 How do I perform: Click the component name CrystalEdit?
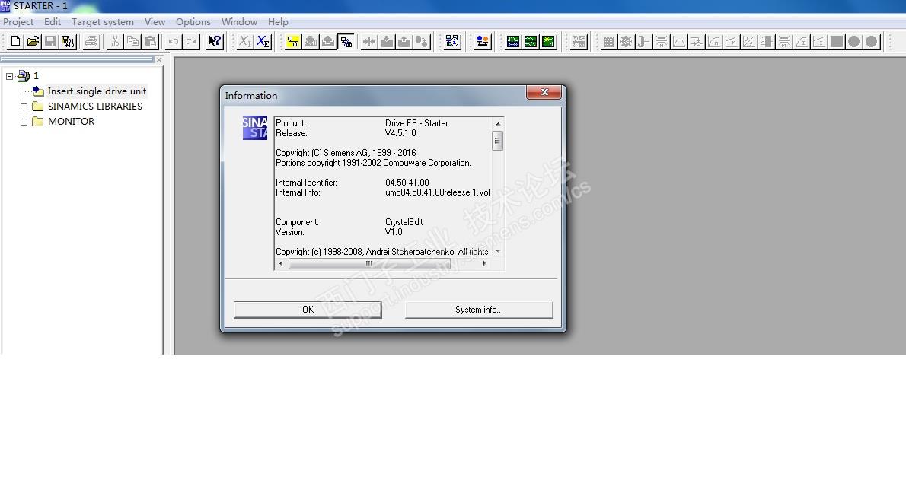pos(404,222)
